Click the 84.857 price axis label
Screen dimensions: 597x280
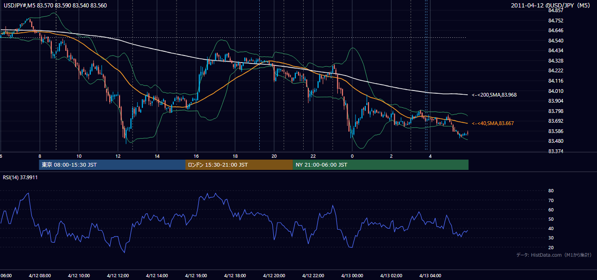click(555, 10)
